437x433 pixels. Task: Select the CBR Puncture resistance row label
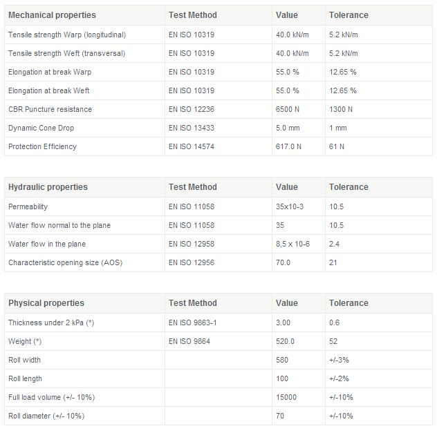click(50, 109)
